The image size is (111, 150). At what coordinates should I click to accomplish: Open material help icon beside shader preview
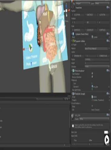pyautogui.click(x=107, y=115)
